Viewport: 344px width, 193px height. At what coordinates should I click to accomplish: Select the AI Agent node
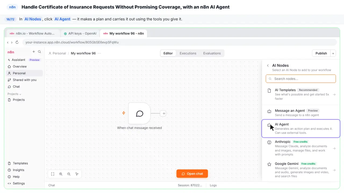(x=301, y=128)
